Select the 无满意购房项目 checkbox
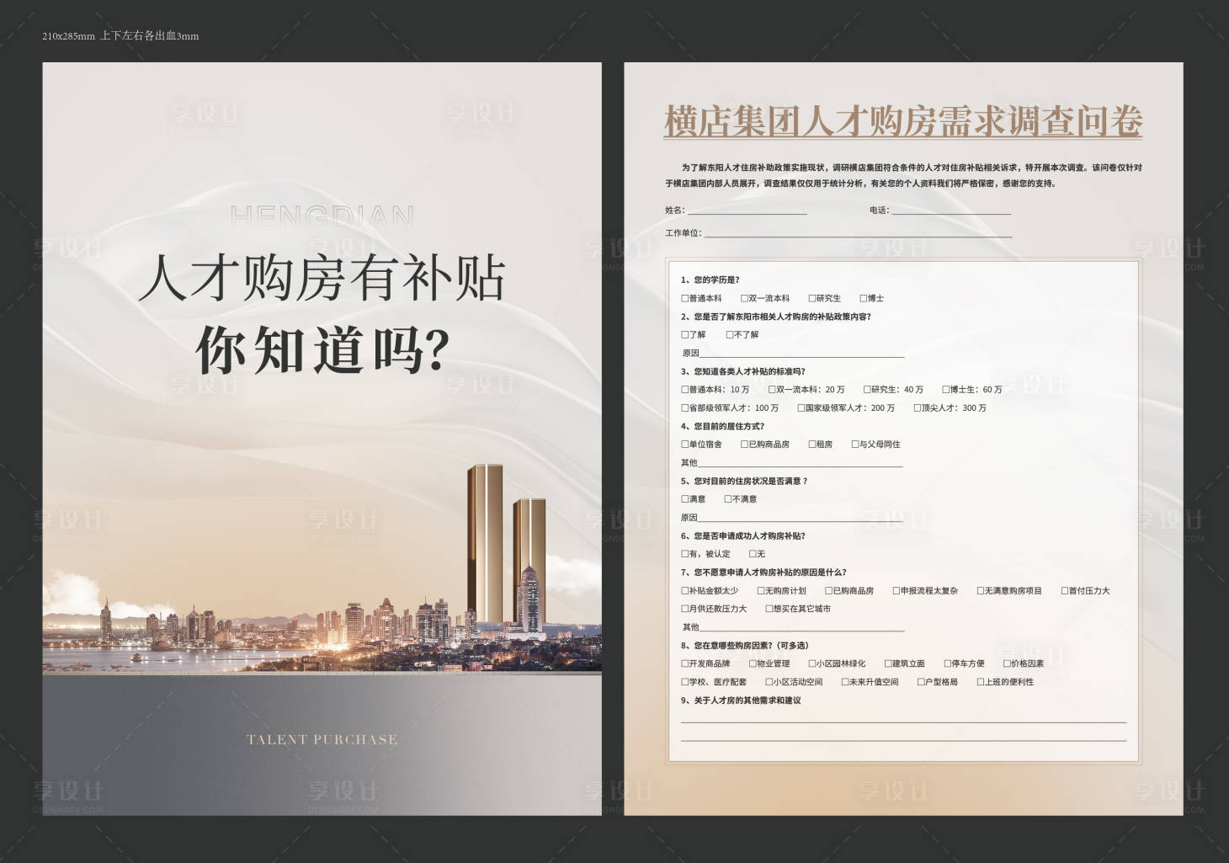The width and height of the screenshot is (1229, 863). pos(981,590)
